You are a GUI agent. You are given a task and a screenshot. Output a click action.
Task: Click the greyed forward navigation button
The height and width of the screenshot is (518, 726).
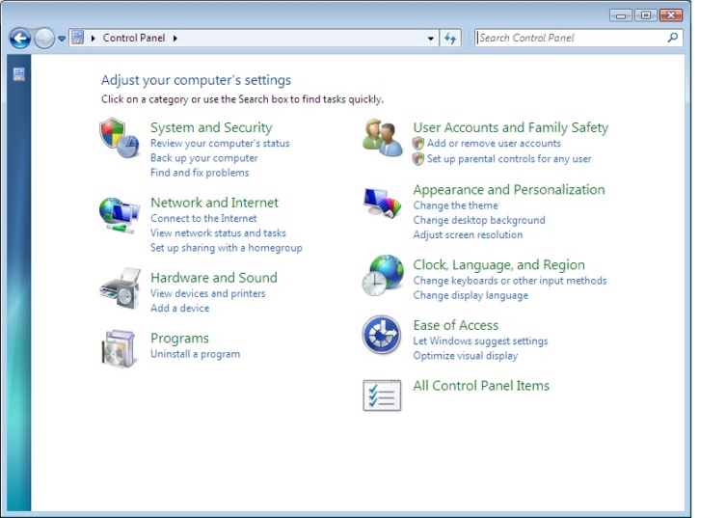(44, 38)
